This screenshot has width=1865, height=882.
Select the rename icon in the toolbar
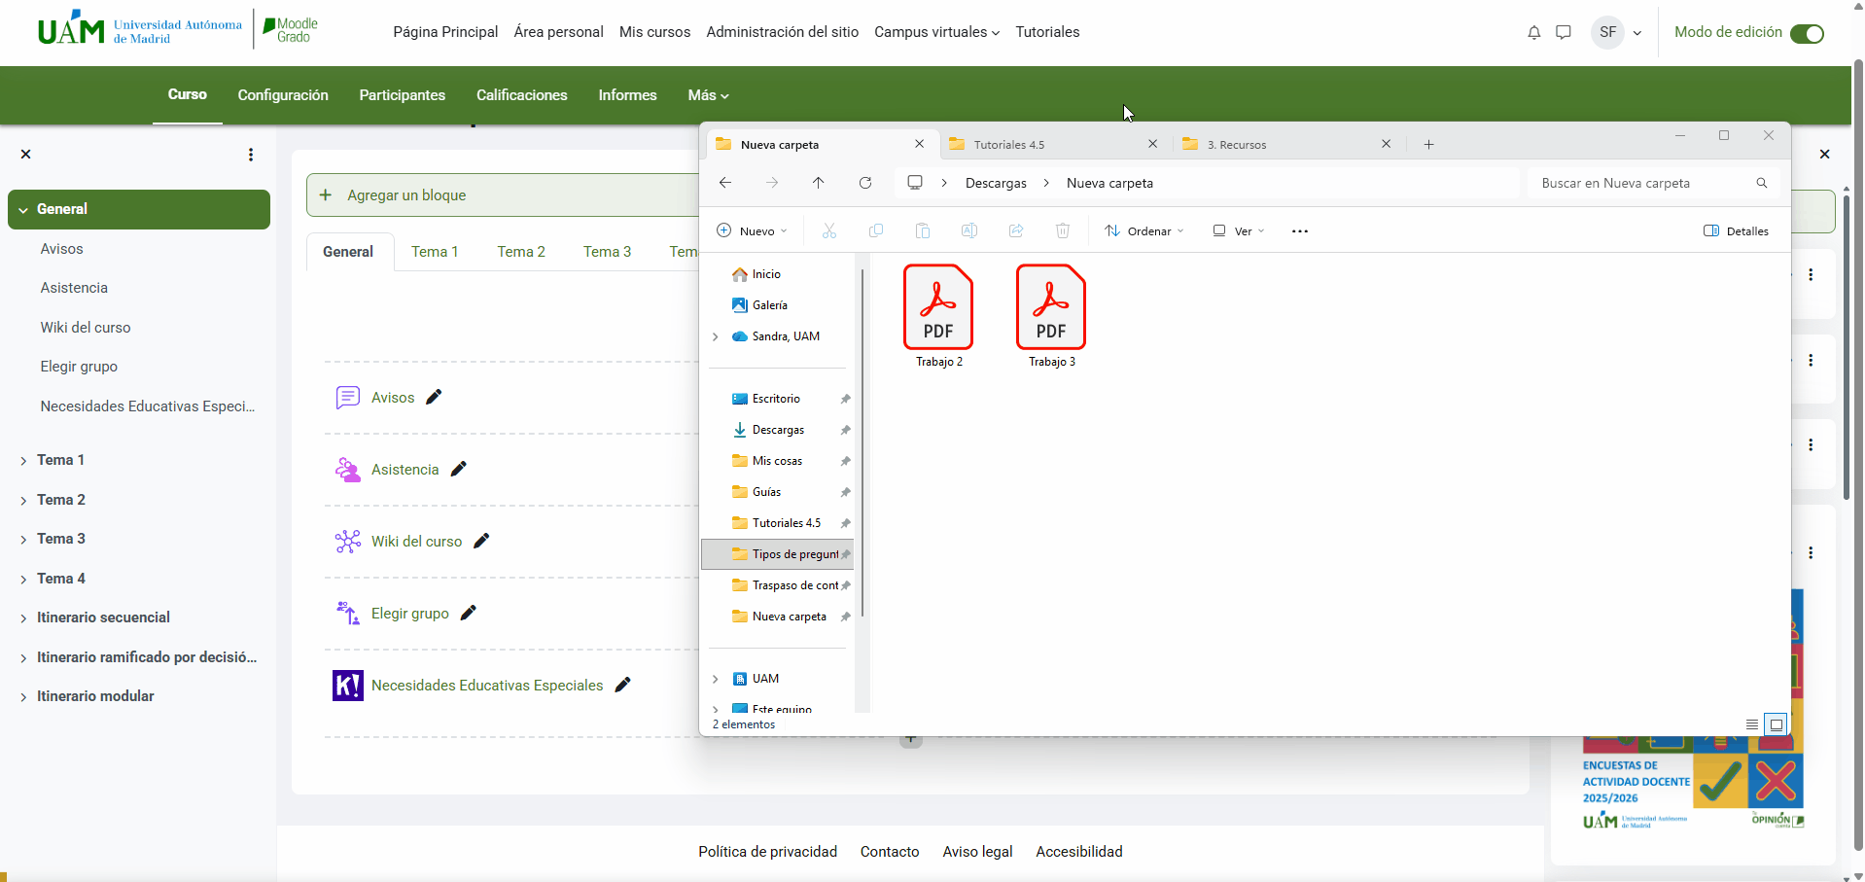969,230
